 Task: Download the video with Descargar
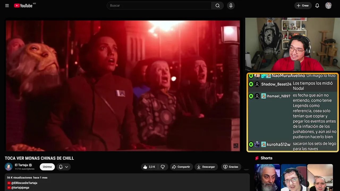coord(206,167)
